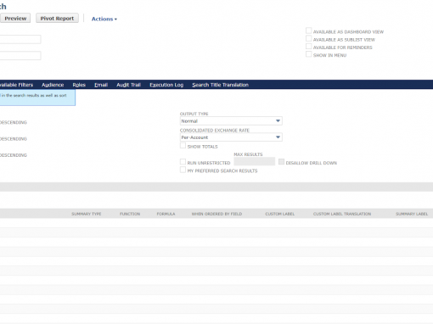
Task: Check My Preferred Search Results
Action: pyautogui.click(x=183, y=170)
